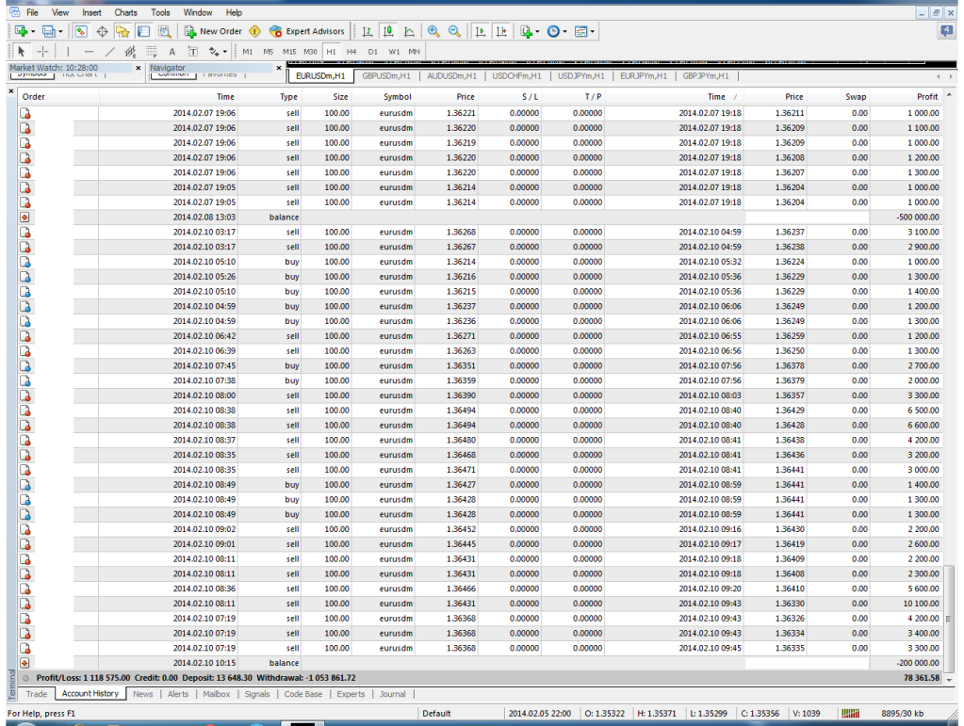Click the Zoom Out magnifier icon
The width and height of the screenshot is (964, 726).
point(454,31)
